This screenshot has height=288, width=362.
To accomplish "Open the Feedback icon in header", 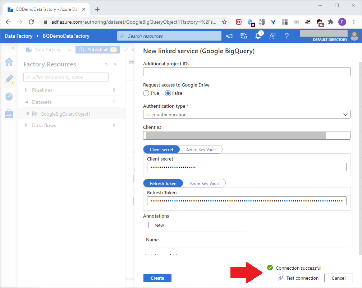I will tap(272, 36).
